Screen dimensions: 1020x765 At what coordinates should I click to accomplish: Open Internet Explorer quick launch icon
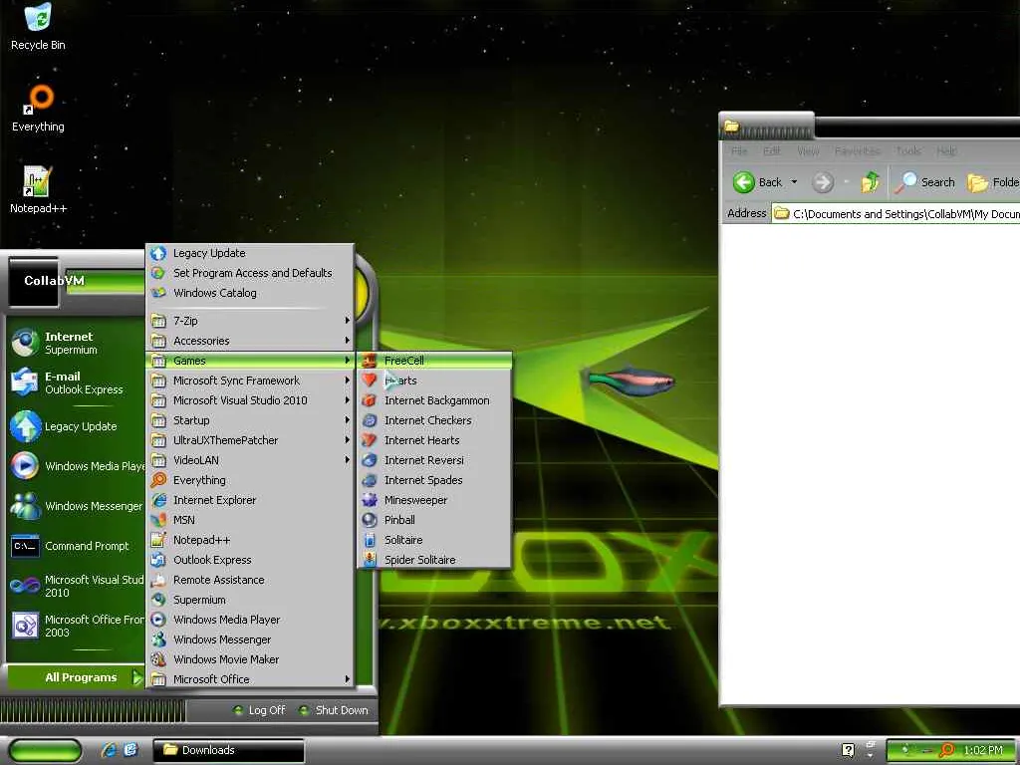pos(108,750)
